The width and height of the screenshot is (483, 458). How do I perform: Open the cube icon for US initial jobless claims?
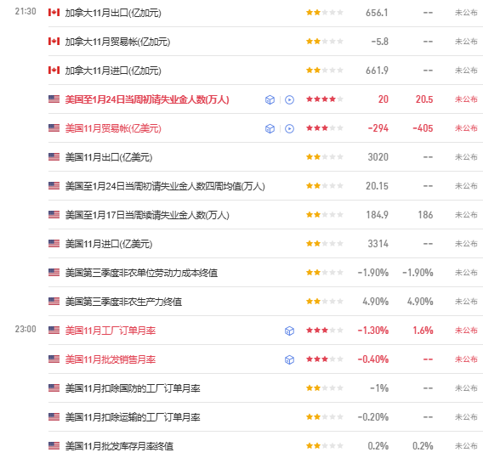[x=270, y=99]
